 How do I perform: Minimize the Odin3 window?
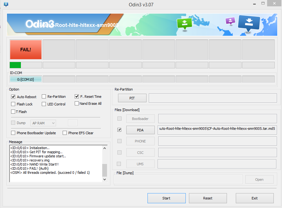point(254,3)
